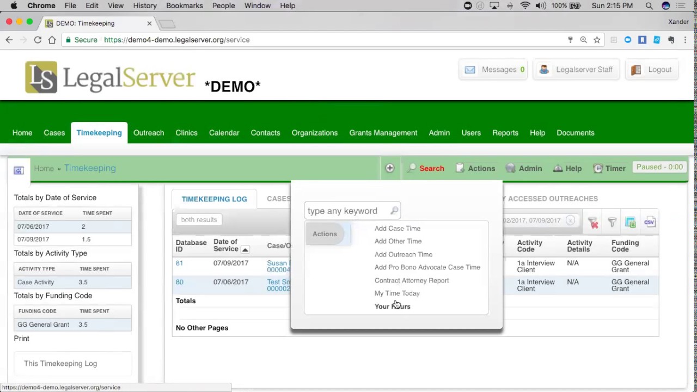Open the Search toolbar item
Viewport: 697px width, 392px height.
425,169
